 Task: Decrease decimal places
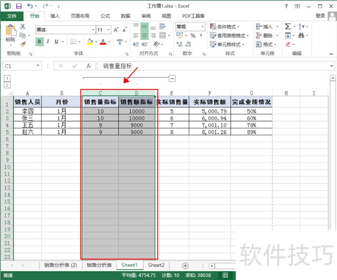[188, 44]
